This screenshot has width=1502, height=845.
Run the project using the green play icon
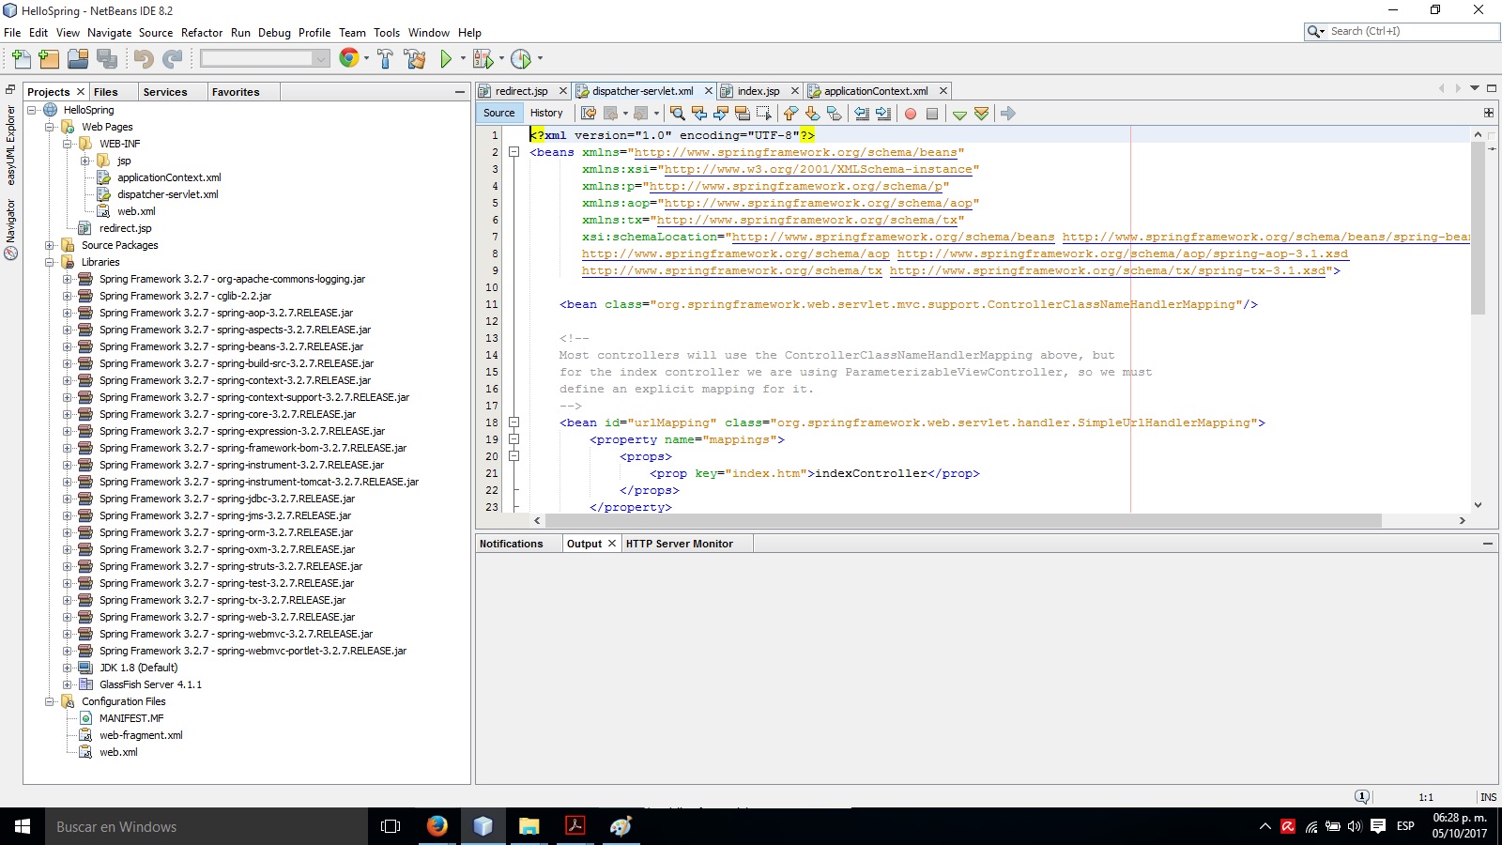tap(446, 58)
